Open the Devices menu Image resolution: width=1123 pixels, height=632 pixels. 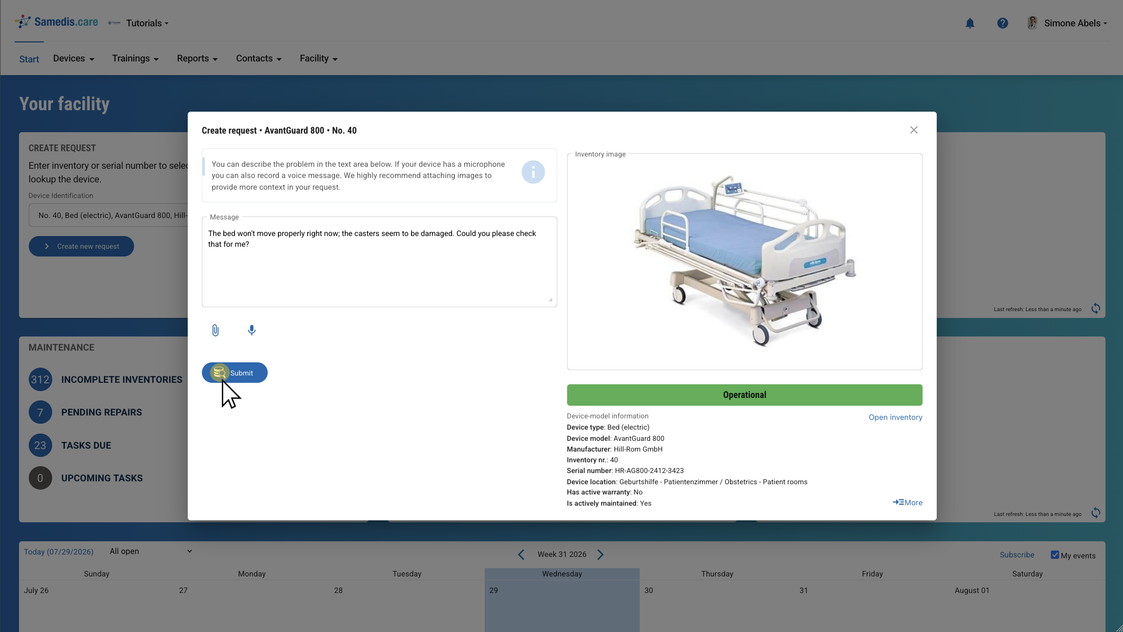point(74,59)
